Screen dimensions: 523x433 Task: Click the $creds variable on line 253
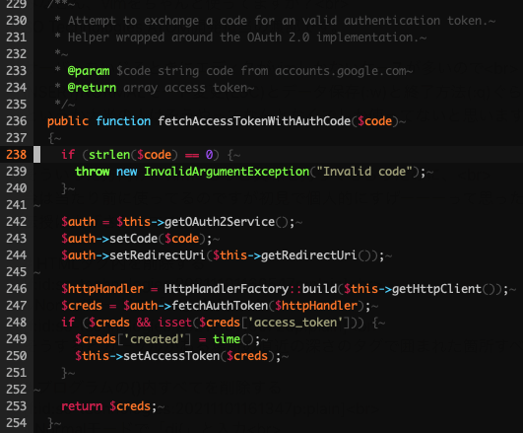[x=130, y=406]
